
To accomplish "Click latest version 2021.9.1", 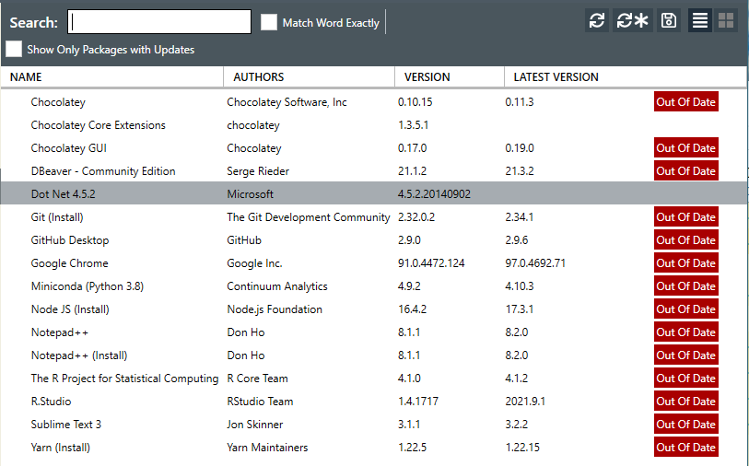I will point(525,402).
